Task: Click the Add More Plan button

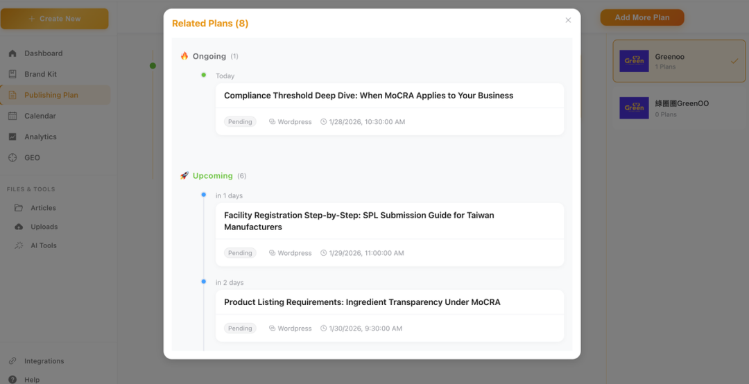Action: tap(642, 17)
